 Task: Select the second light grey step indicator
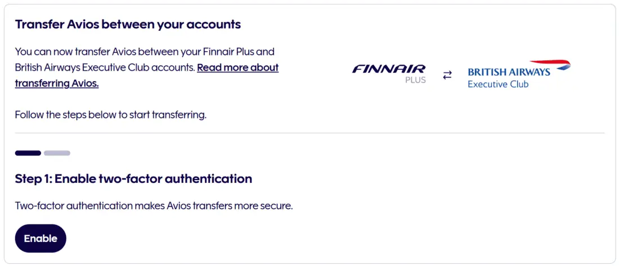tap(57, 153)
